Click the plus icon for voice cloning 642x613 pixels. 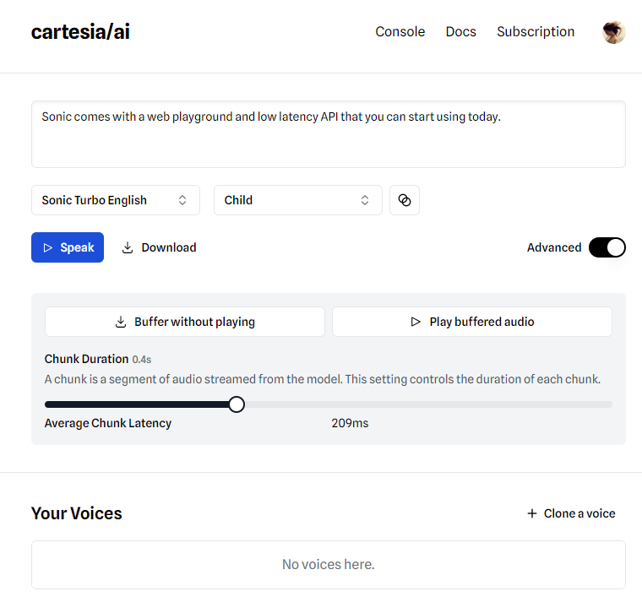(531, 513)
